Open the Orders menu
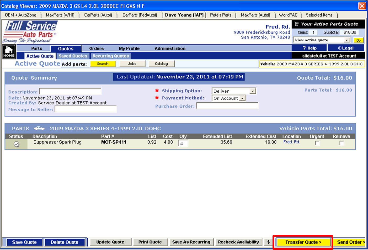Screen dimensions: 368x250 97,48
